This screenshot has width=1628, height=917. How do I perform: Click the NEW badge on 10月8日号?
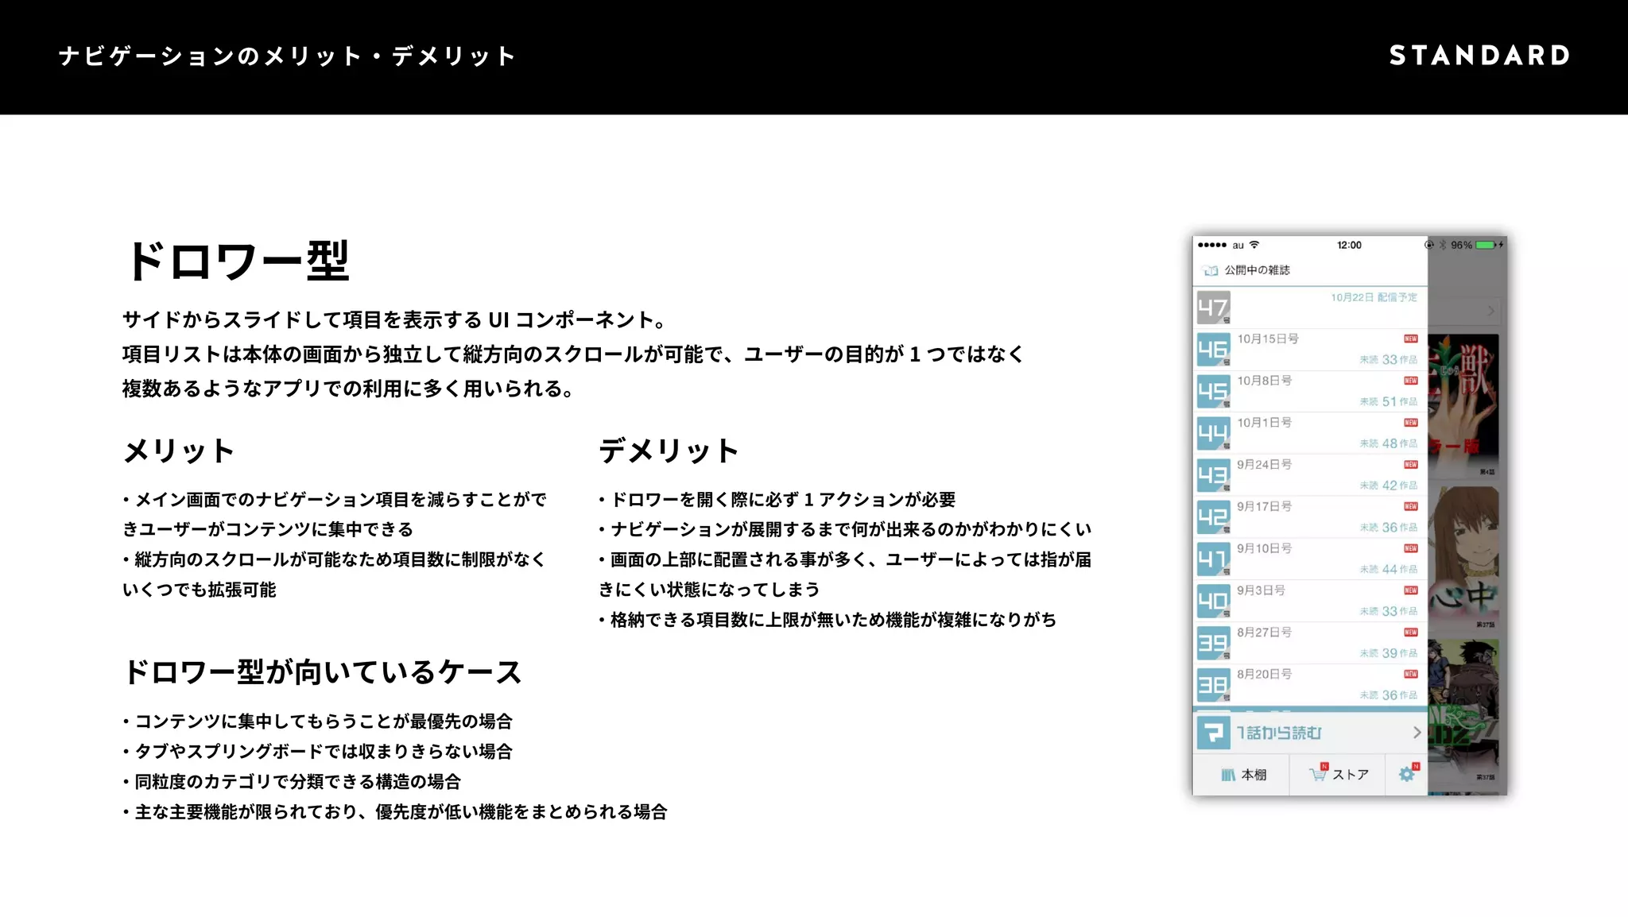click(x=1411, y=381)
